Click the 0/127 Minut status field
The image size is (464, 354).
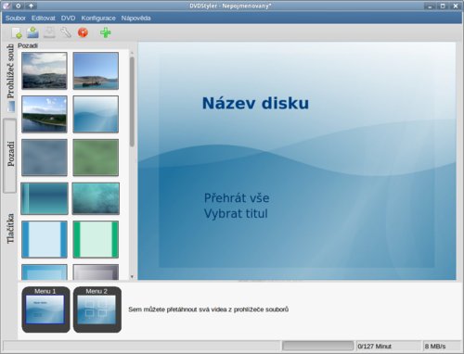pos(389,346)
